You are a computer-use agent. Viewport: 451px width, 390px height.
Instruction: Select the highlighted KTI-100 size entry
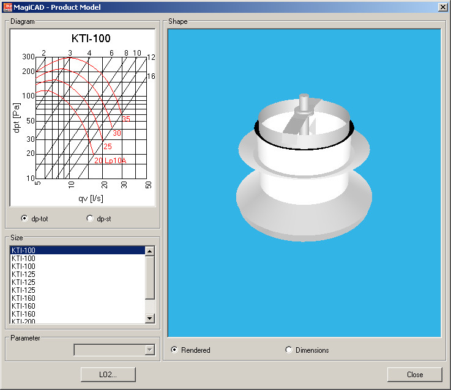pos(77,251)
